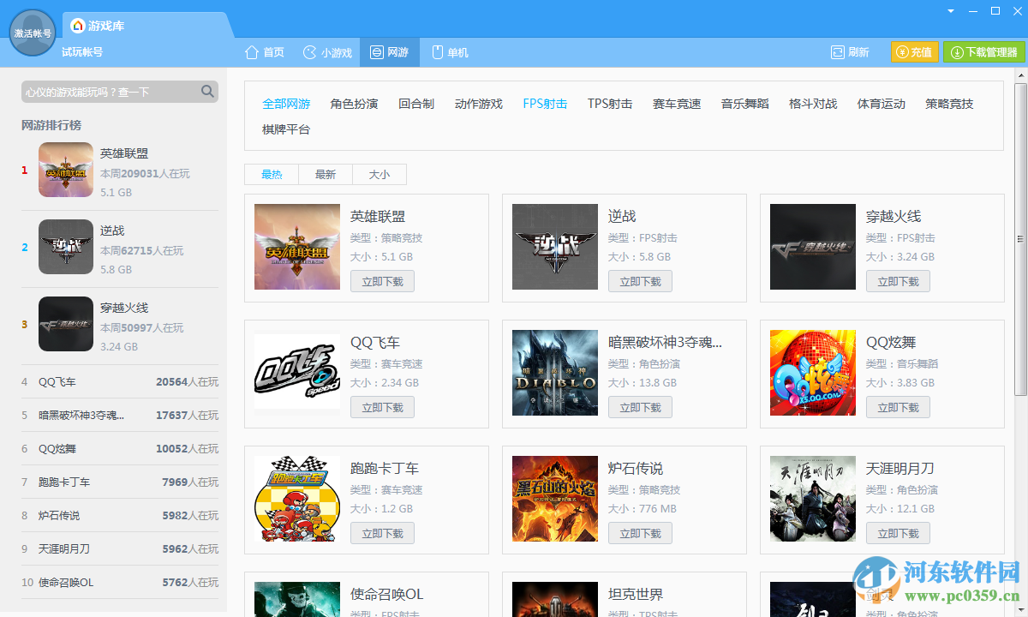Switch sorting to 最新 newest games
This screenshot has width=1028, height=617.
tap(325, 174)
